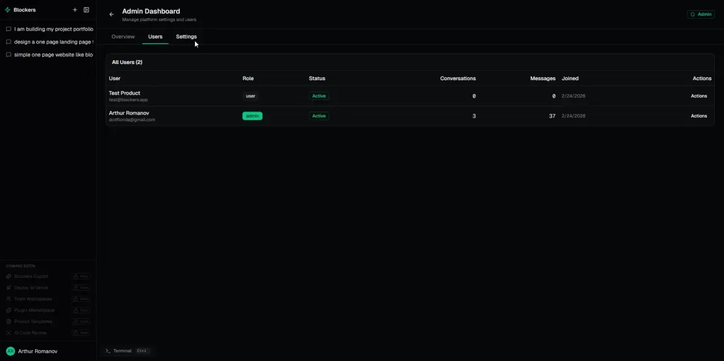Click the AR user avatar
This screenshot has width=724, height=361.
[10, 351]
